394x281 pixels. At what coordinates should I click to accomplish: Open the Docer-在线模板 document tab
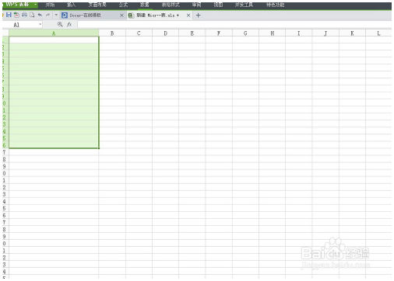tap(85, 16)
